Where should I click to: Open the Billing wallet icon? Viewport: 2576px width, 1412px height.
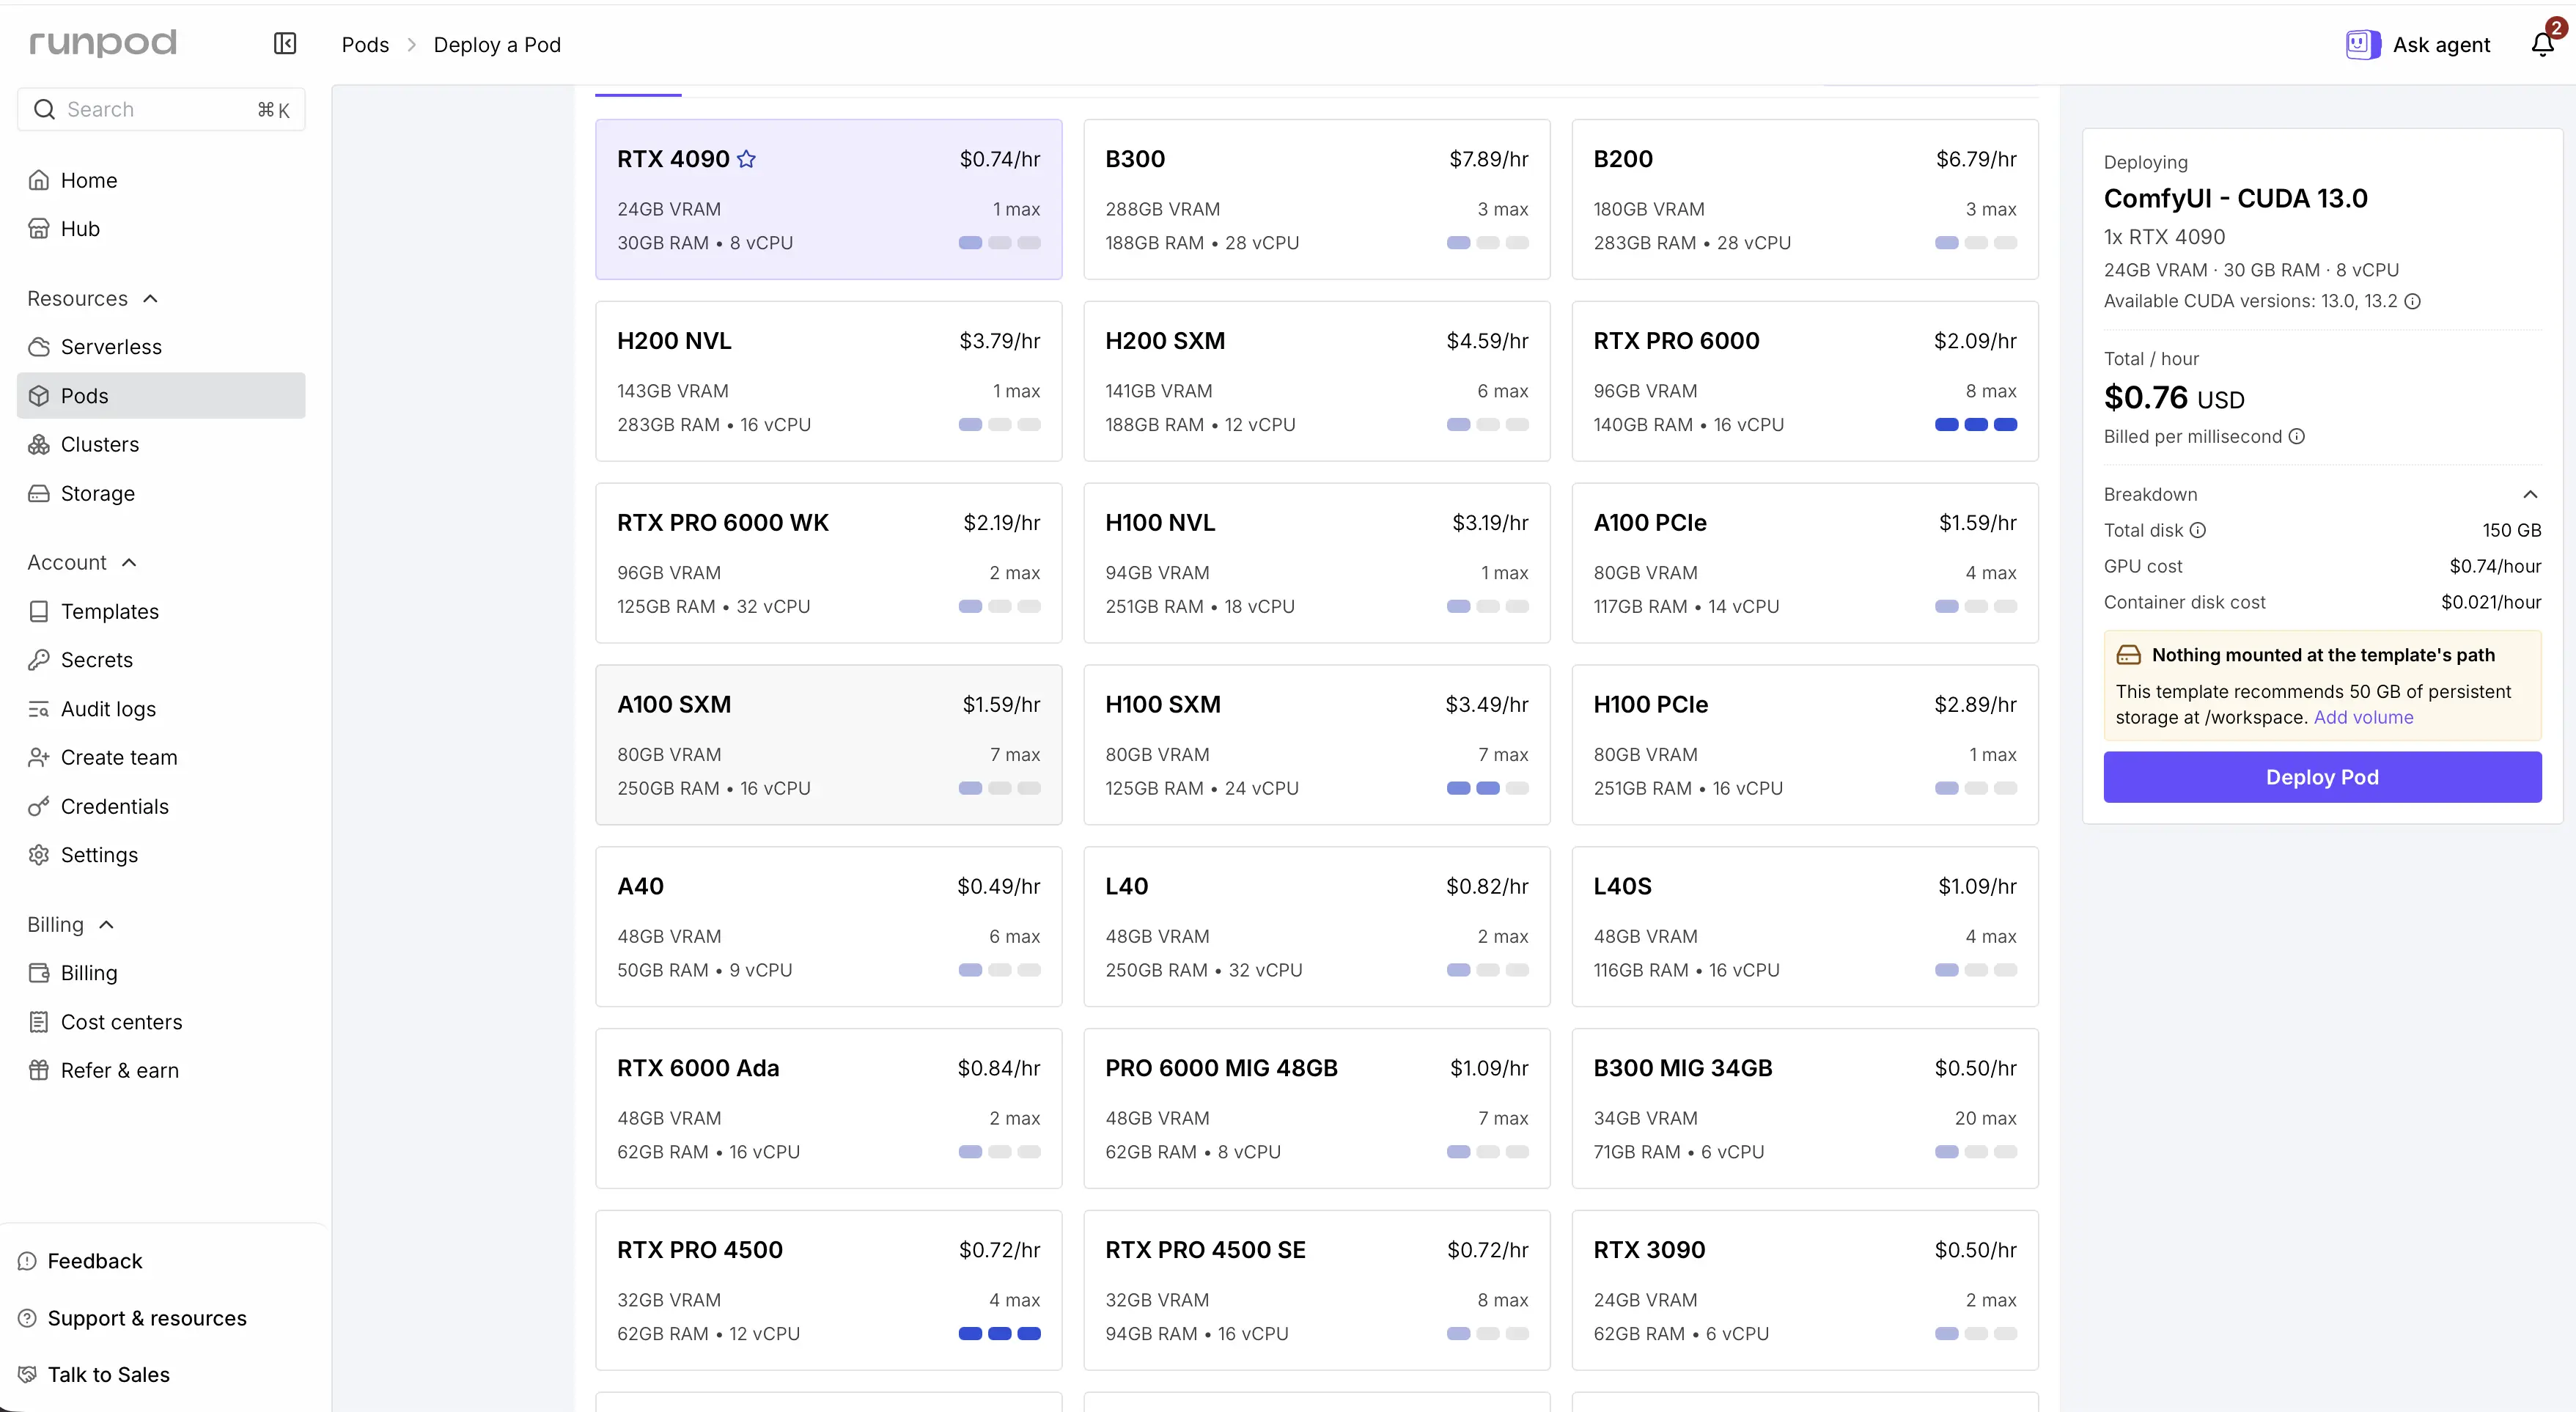(39, 973)
